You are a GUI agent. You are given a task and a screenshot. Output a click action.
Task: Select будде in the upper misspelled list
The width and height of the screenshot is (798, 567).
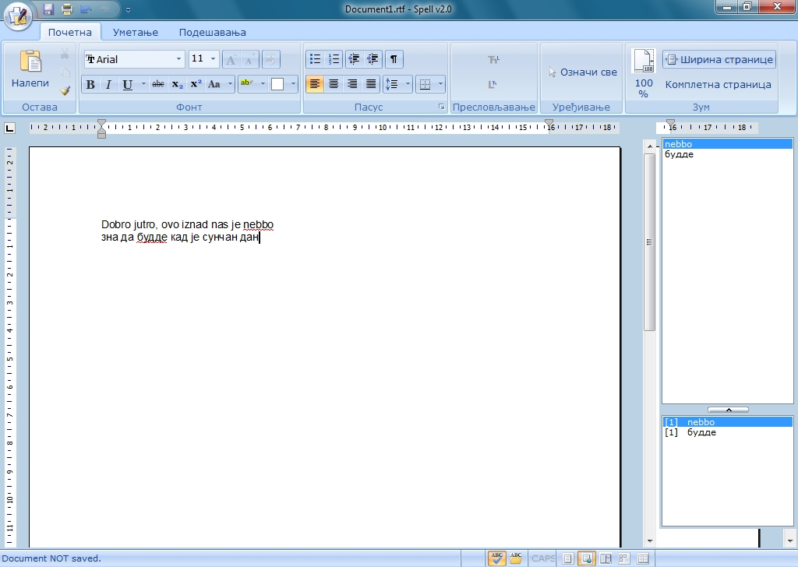727,154
